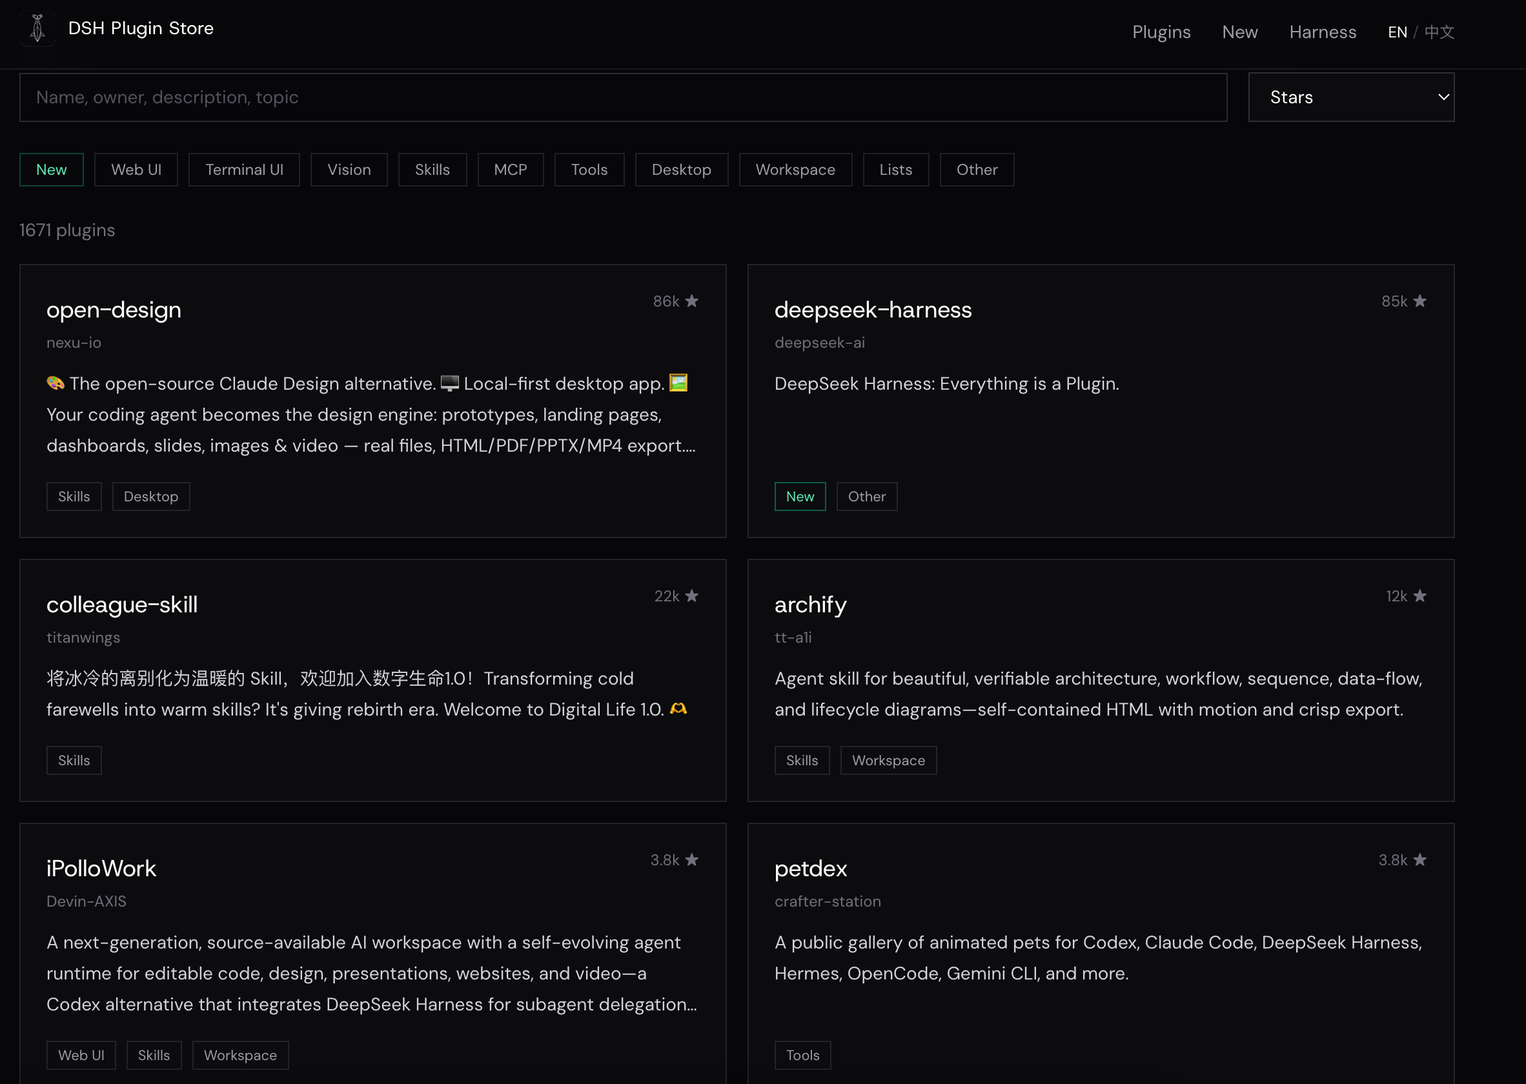Click Workspace tag on archify card
Screen dimensions: 1526x1084
point(888,760)
